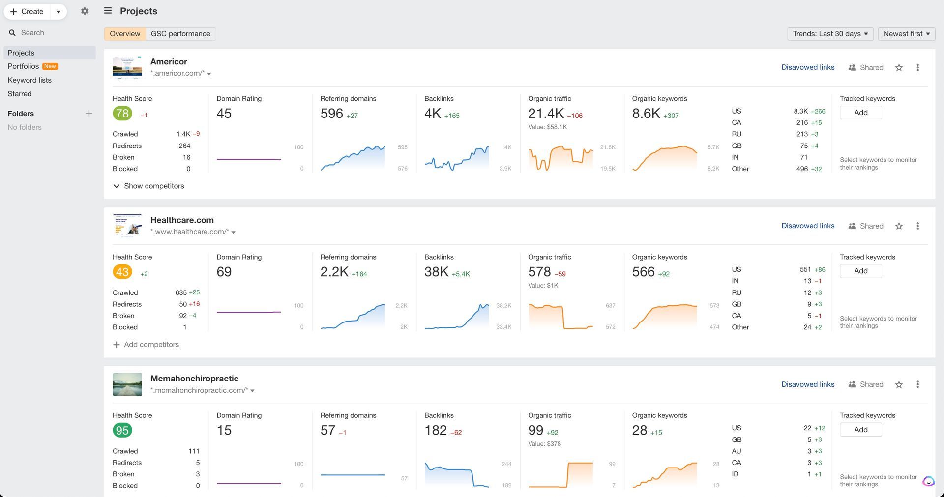
Task: Click Healthcare.com Backlinks value 38K
Action: tap(436, 272)
